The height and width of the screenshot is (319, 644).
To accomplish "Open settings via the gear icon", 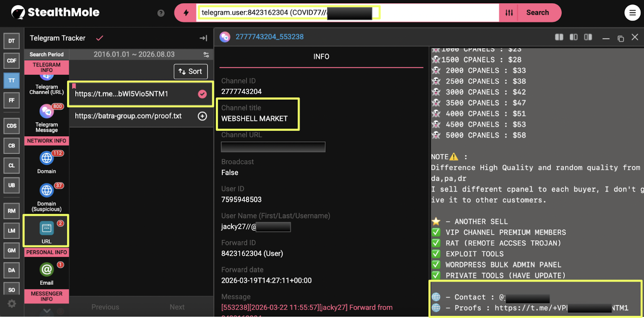I will 12,304.
